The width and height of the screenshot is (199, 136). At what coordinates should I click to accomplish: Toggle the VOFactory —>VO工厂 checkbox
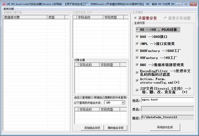coord(137,58)
